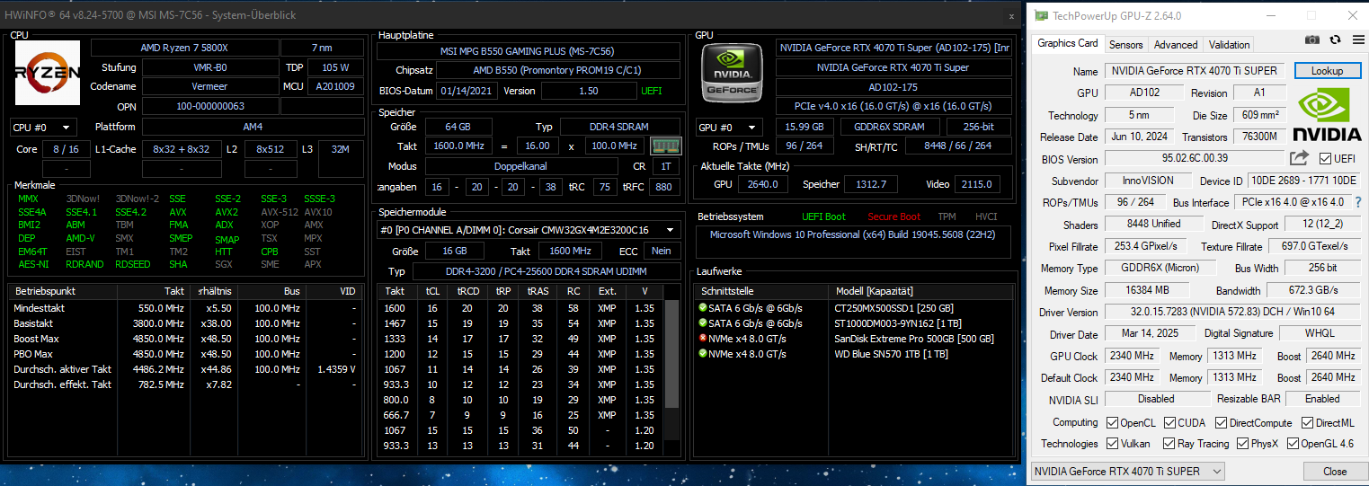Click the Lookup button
The image size is (1369, 486).
tap(1327, 71)
